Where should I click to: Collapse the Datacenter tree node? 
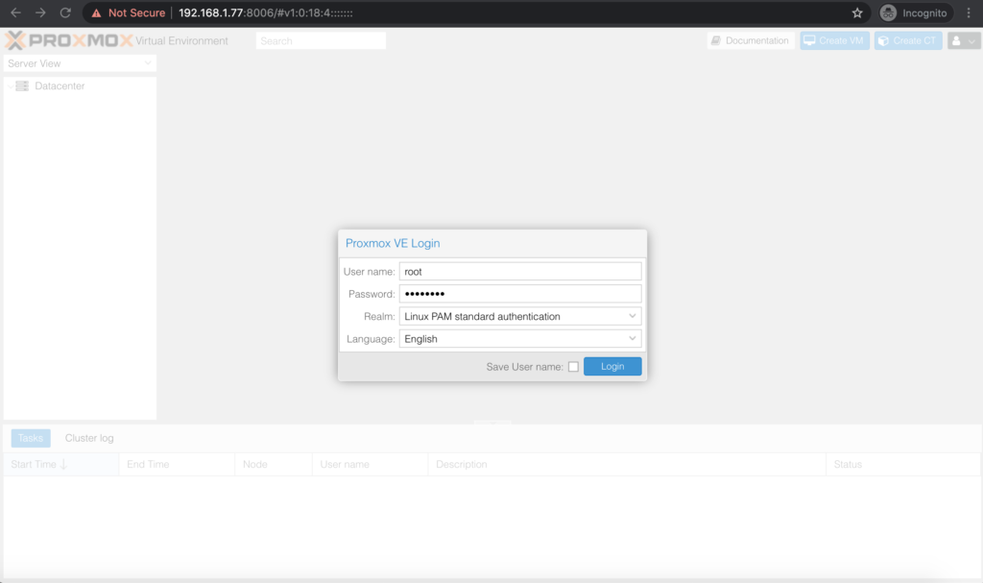(10, 86)
